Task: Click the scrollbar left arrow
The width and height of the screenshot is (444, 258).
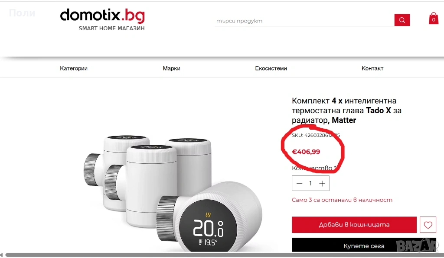Action: [x=2, y=255]
